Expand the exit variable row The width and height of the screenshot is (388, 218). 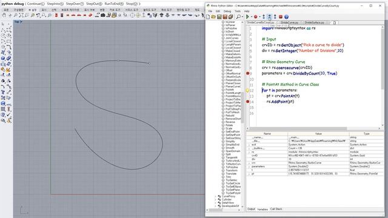tap(249, 145)
